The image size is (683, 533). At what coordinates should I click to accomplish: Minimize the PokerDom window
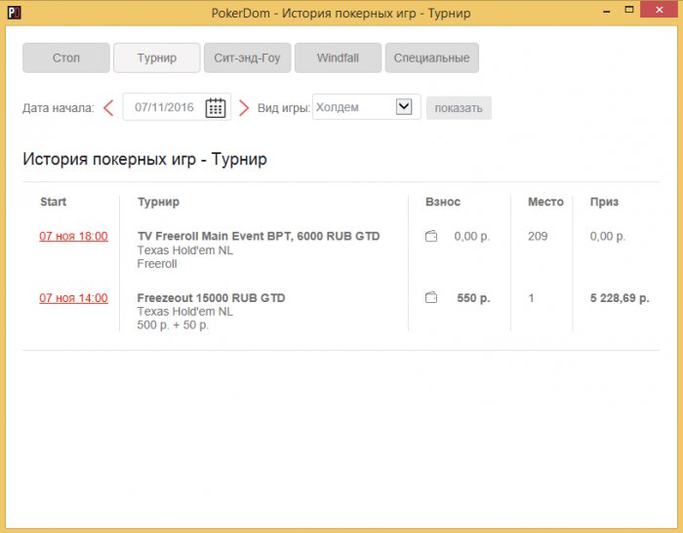point(606,12)
